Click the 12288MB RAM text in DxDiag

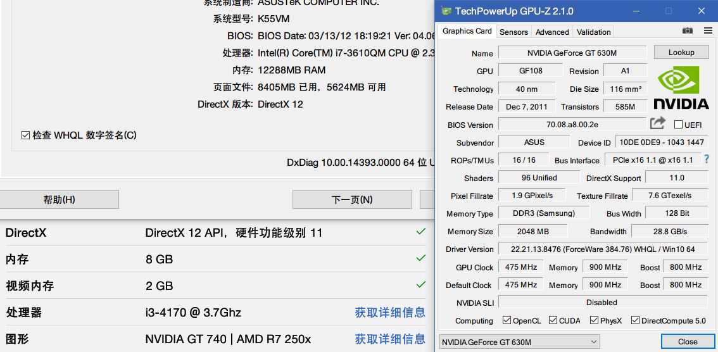(x=292, y=70)
